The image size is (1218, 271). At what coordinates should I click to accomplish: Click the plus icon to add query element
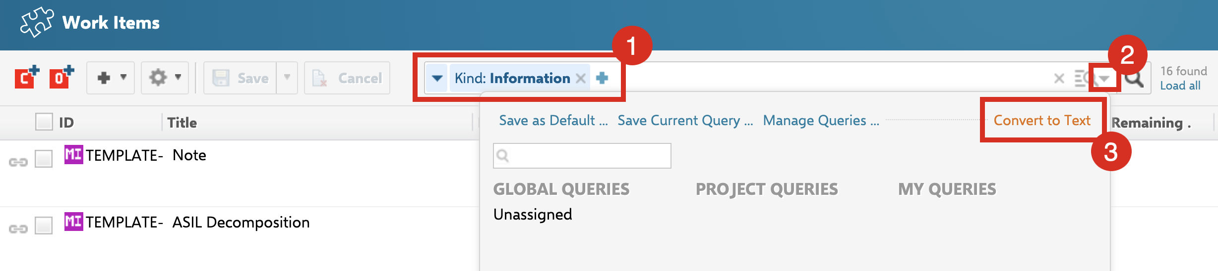coord(602,78)
